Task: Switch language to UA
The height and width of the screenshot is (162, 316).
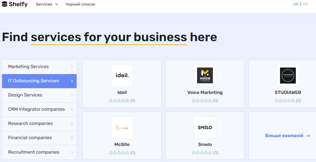Action: [296, 4]
